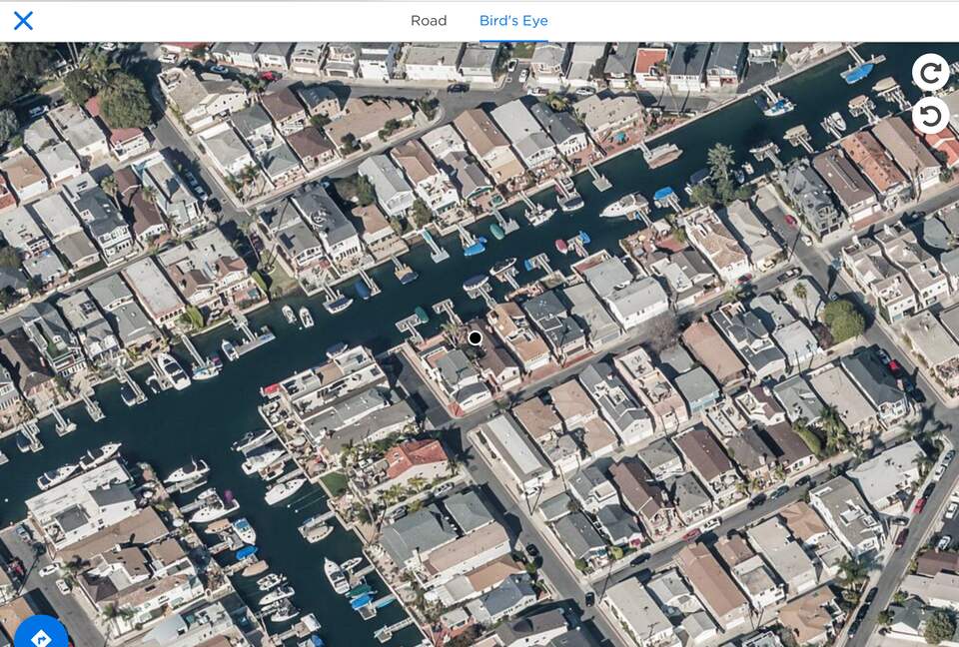Click the black location marker dot

pos(476,338)
